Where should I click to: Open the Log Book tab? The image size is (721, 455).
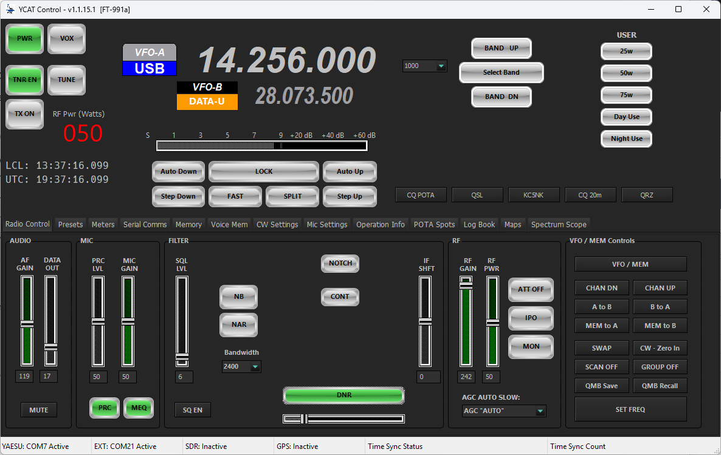coord(479,224)
